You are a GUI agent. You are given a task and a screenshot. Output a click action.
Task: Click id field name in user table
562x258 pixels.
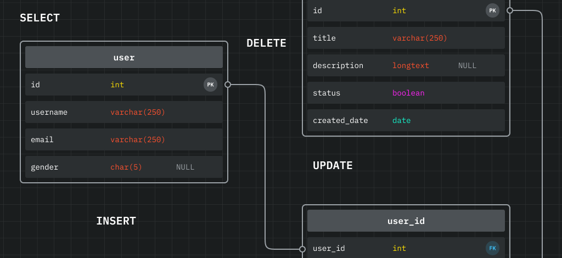[35, 85]
